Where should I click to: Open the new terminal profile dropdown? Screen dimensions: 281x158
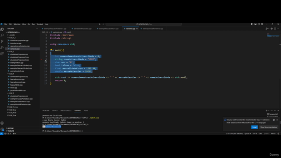click(269, 111)
